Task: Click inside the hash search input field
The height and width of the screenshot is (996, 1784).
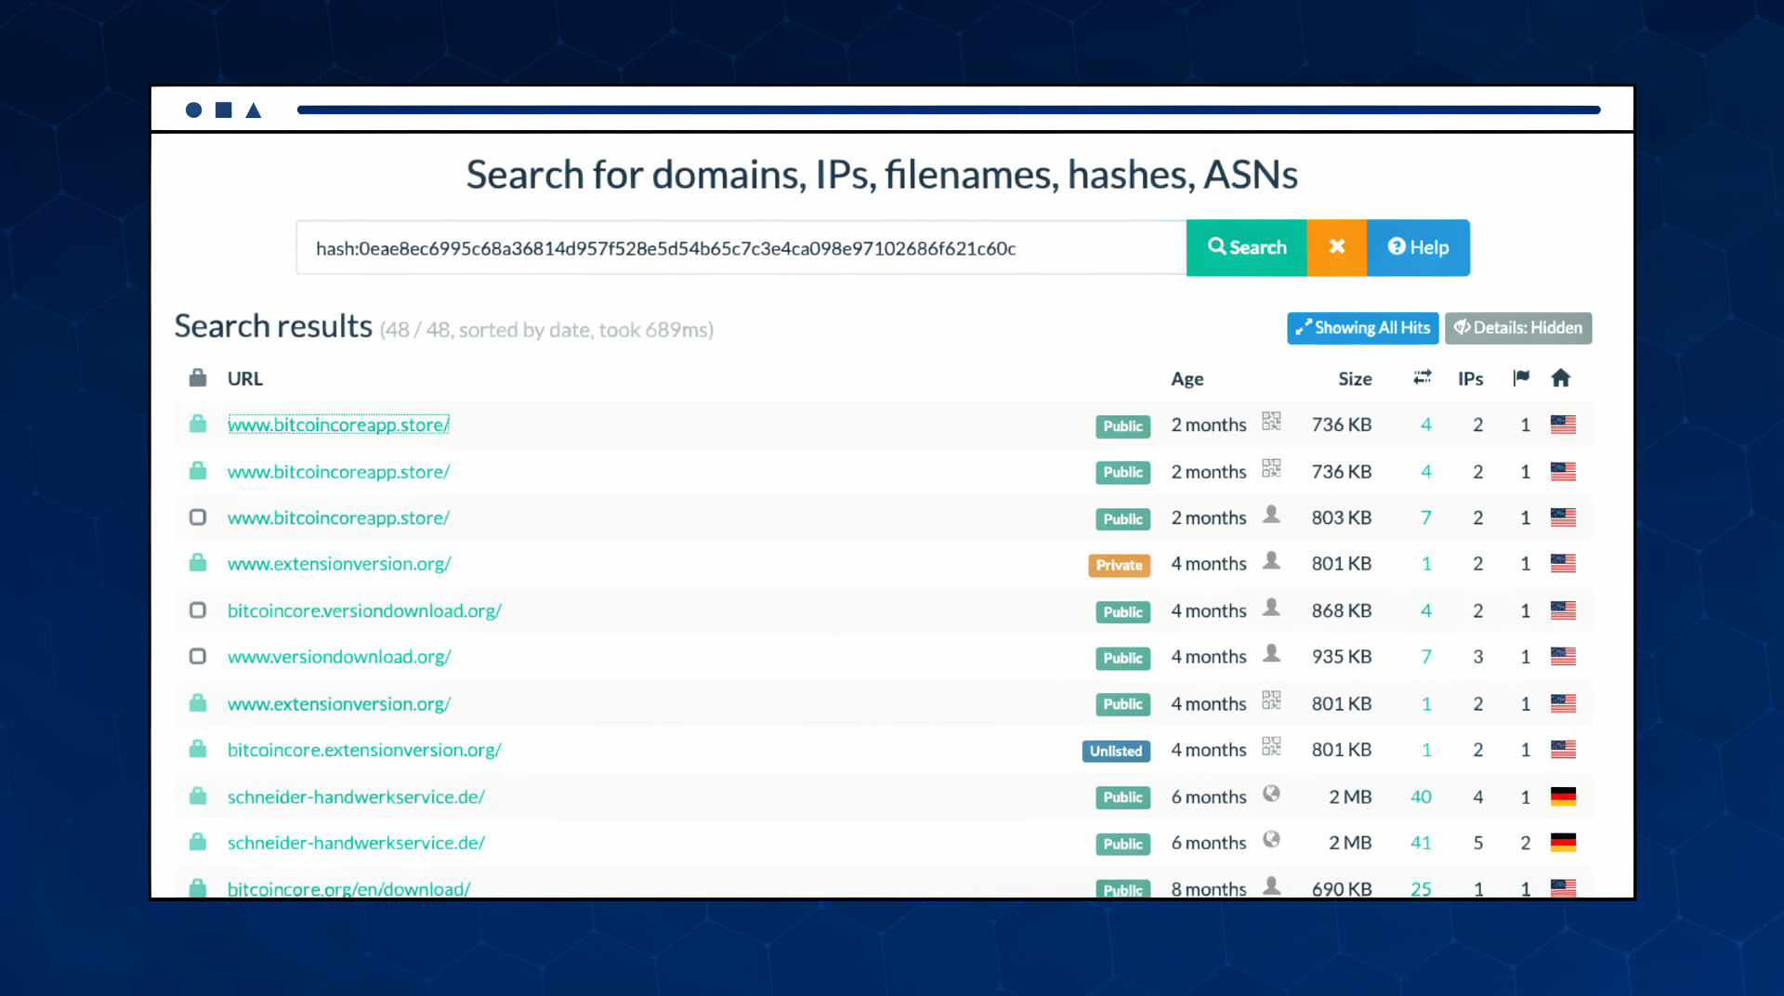Action: tap(741, 248)
